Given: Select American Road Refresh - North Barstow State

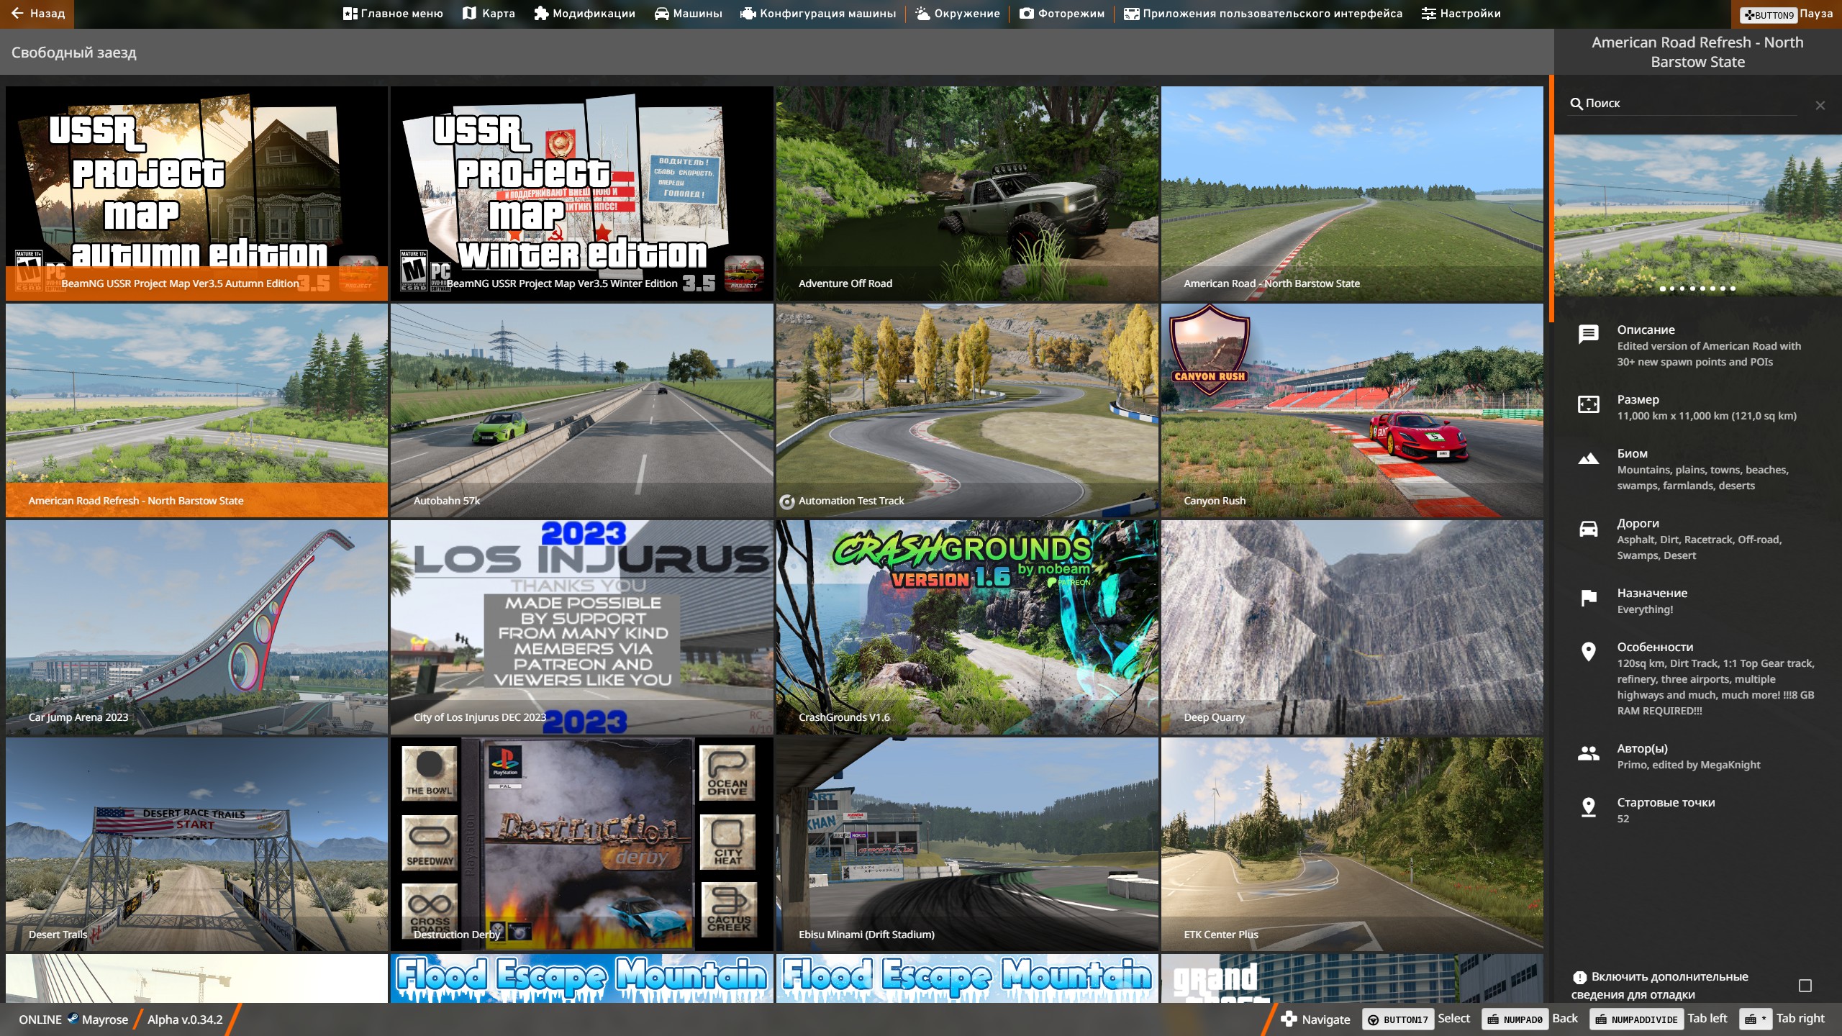Looking at the screenshot, I should point(196,410).
